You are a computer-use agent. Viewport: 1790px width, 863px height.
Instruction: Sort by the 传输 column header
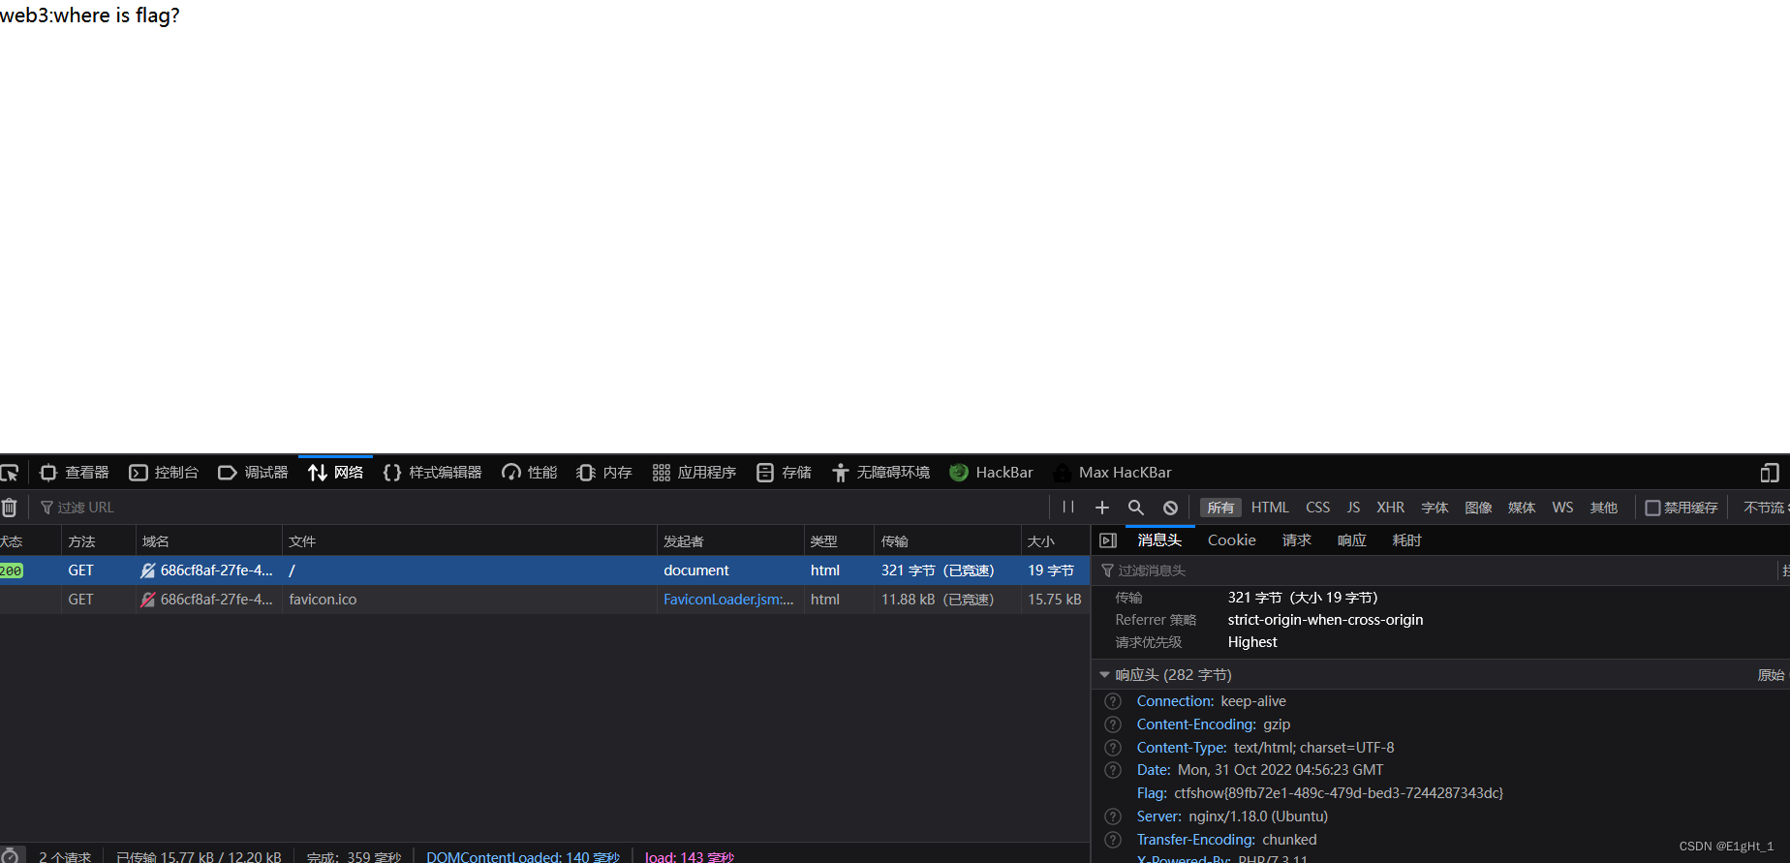click(947, 541)
